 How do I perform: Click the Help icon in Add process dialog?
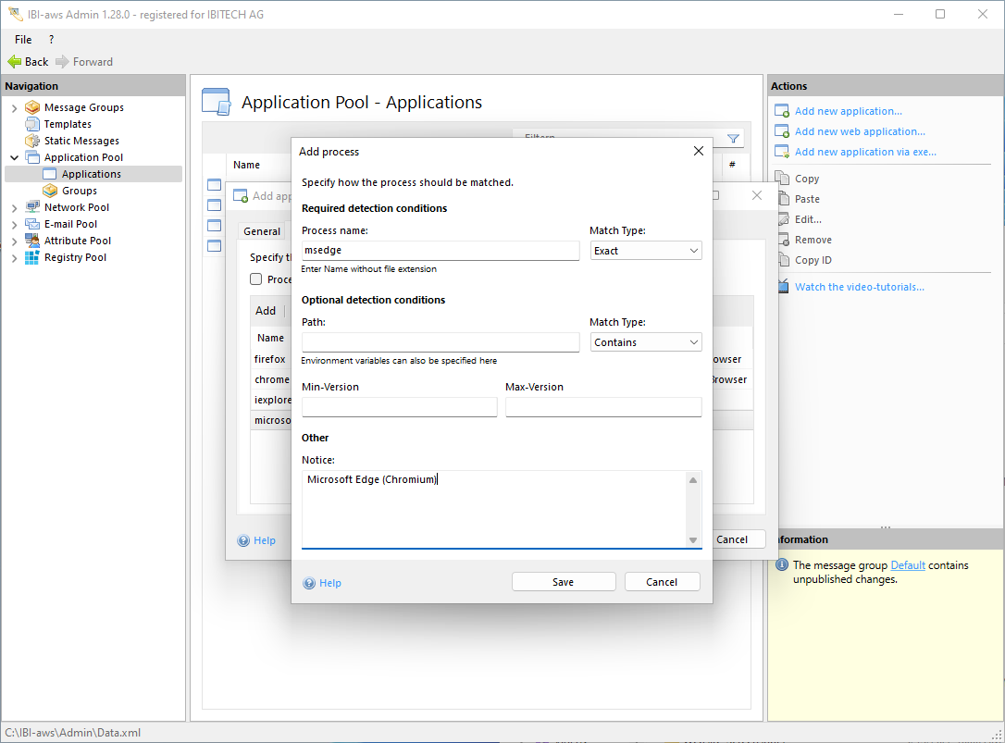click(x=310, y=583)
